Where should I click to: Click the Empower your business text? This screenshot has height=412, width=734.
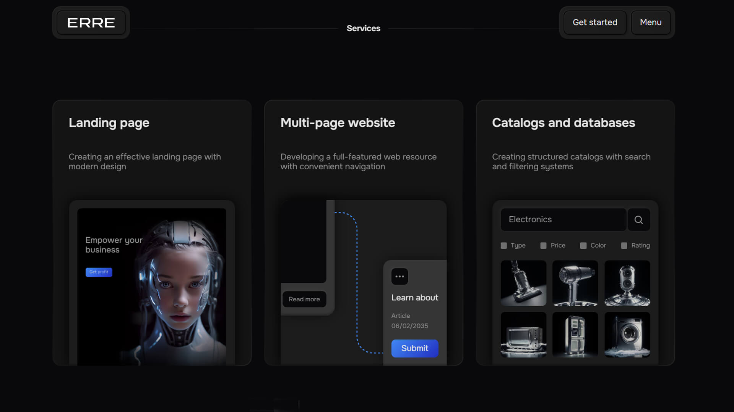[x=114, y=245]
